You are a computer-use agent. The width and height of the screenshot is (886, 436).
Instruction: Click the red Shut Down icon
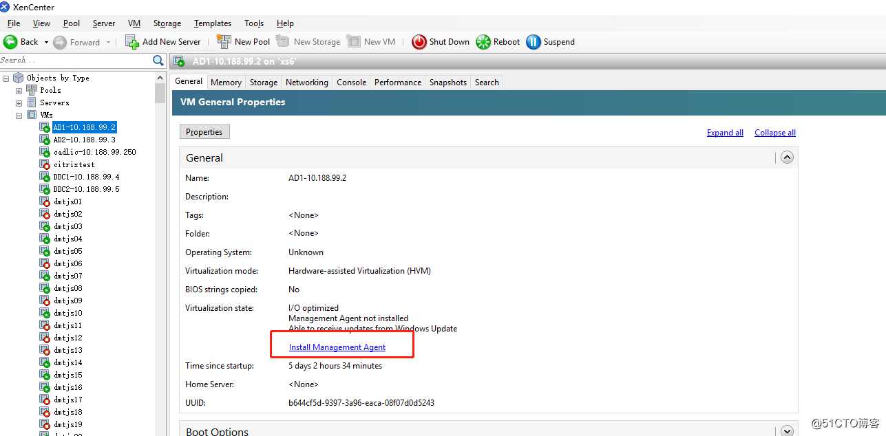pyautogui.click(x=419, y=42)
